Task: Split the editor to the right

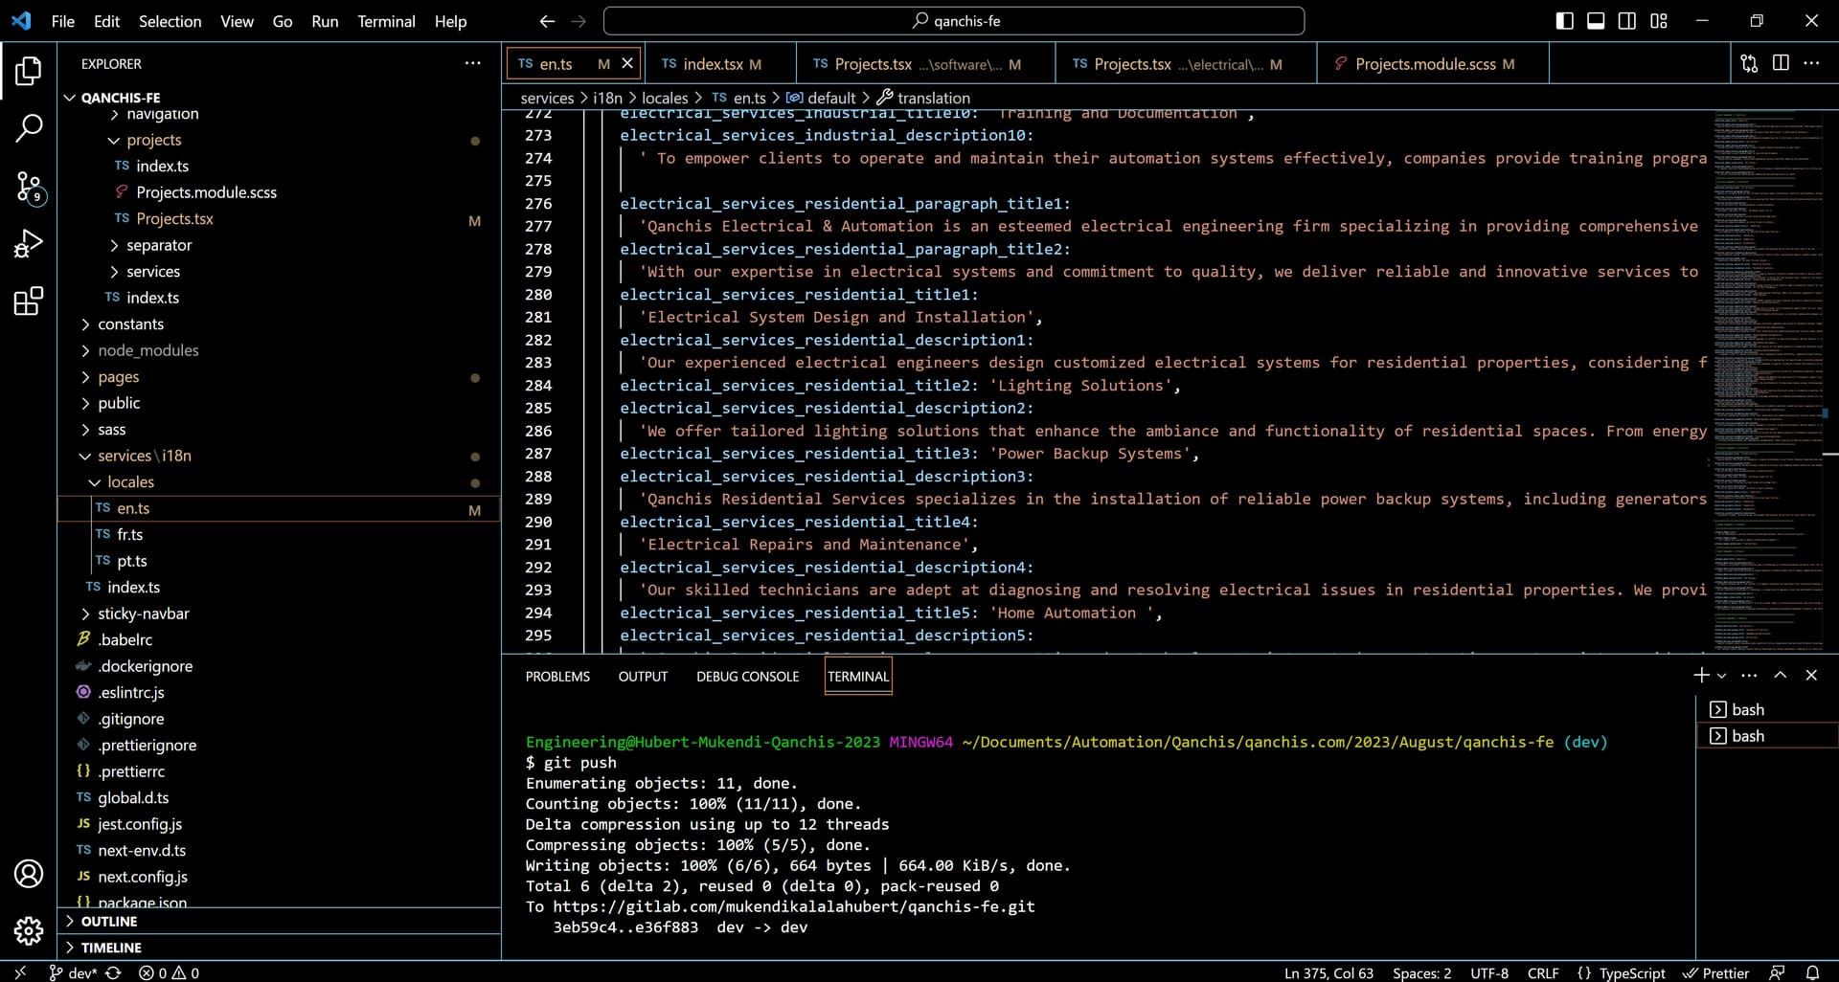Action: [x=1781, y=63]
